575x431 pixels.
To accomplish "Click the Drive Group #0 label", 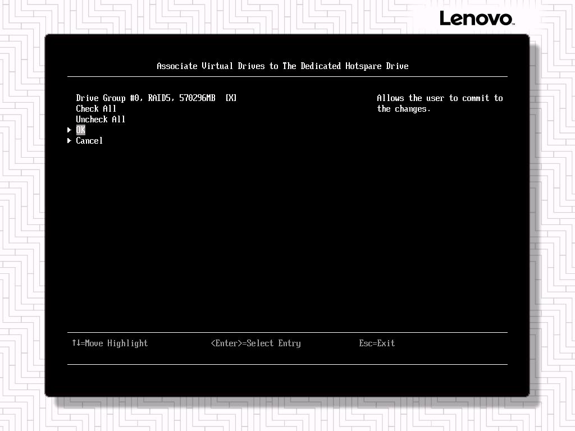I will [109, 98].
